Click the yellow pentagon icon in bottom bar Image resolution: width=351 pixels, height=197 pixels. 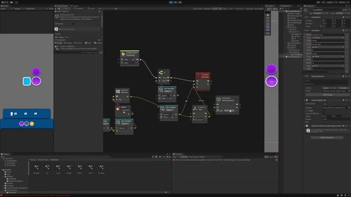coord(32,124)
